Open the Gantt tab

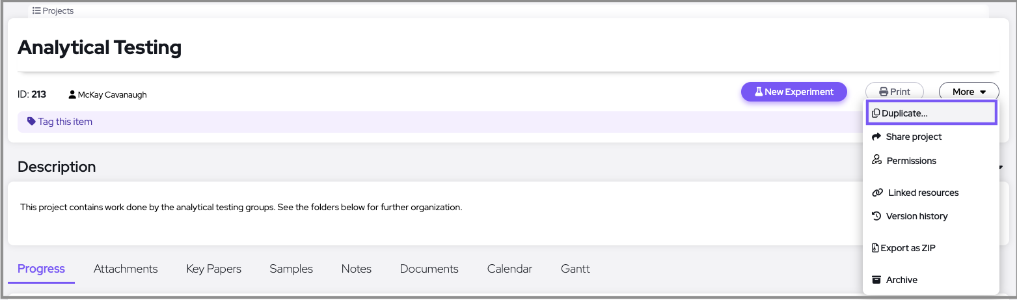575,269
